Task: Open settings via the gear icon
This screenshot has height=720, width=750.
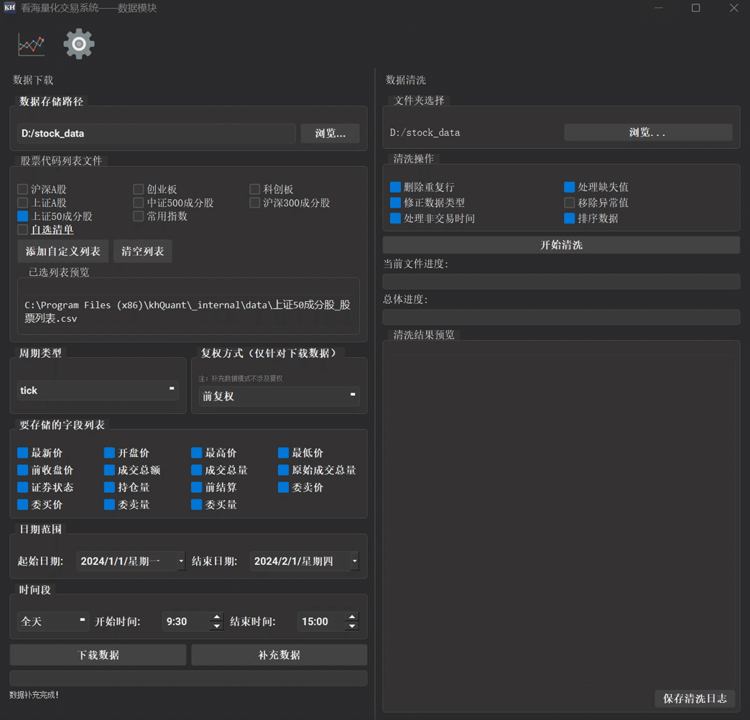Action: point(79,45)
